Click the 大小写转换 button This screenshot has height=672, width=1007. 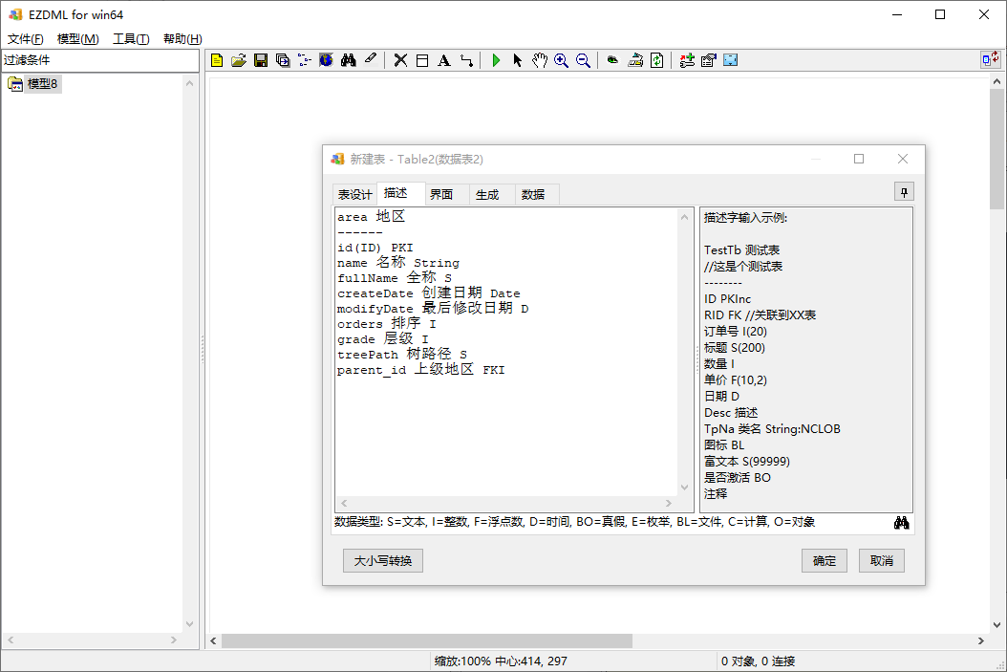pos(382,560)
